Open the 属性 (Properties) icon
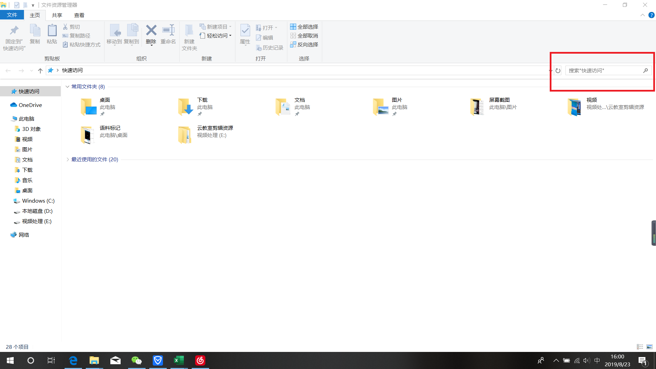Image resolution: width=656 pixels, height=369 pixels. (245, 34)
